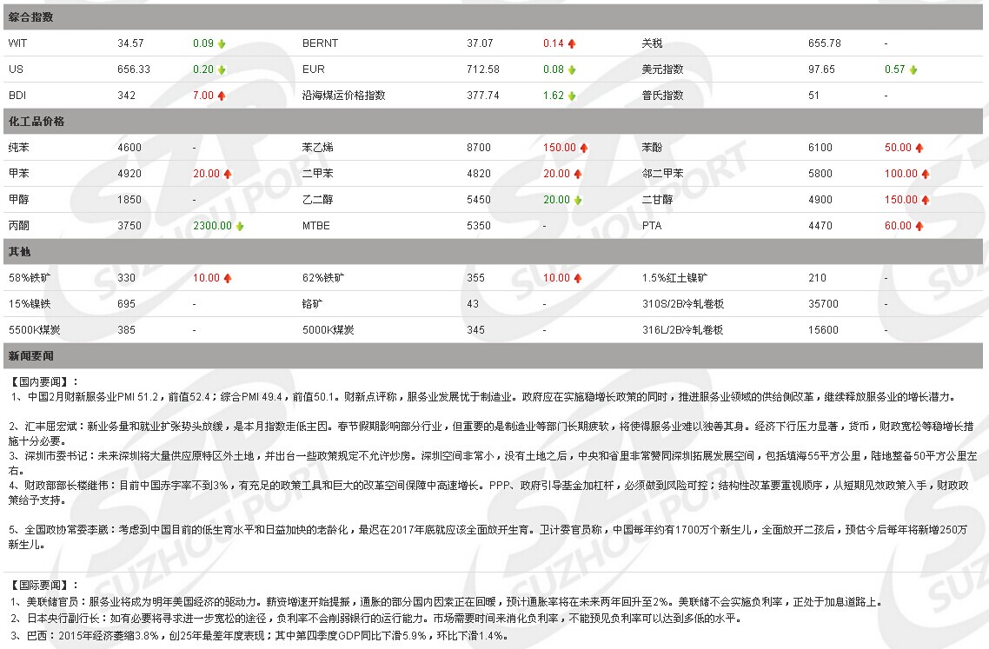Click the red up arrow beside BERNT change
Viewport: 989px width, 649px height.
coord(572,44)
